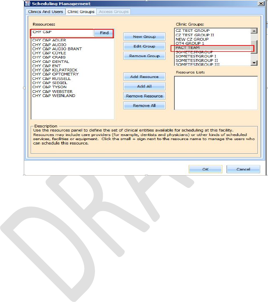Click the New Group button
The height and width of the screenshot is (302, 268).
[x=144, y=37]
